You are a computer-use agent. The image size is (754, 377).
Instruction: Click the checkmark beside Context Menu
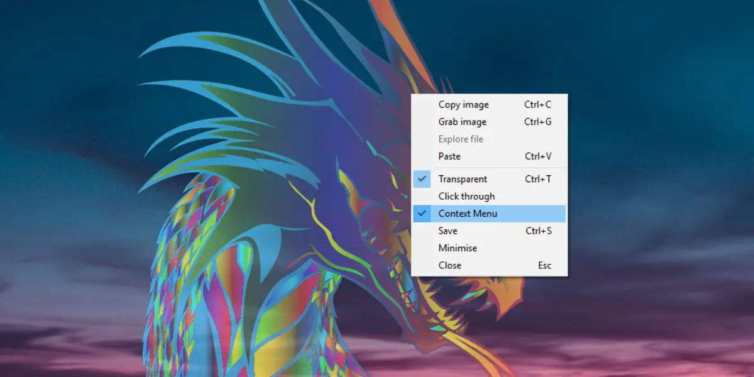(422, 214)
